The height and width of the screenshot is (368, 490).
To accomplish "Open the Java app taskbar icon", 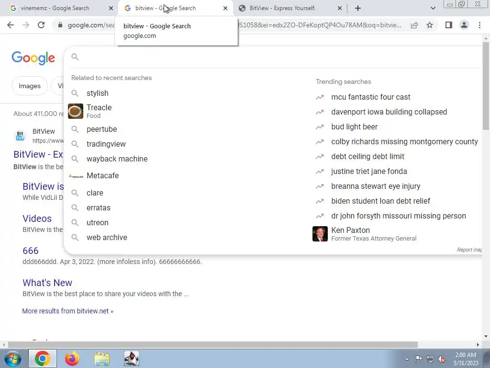I will [x=132, y=358].
